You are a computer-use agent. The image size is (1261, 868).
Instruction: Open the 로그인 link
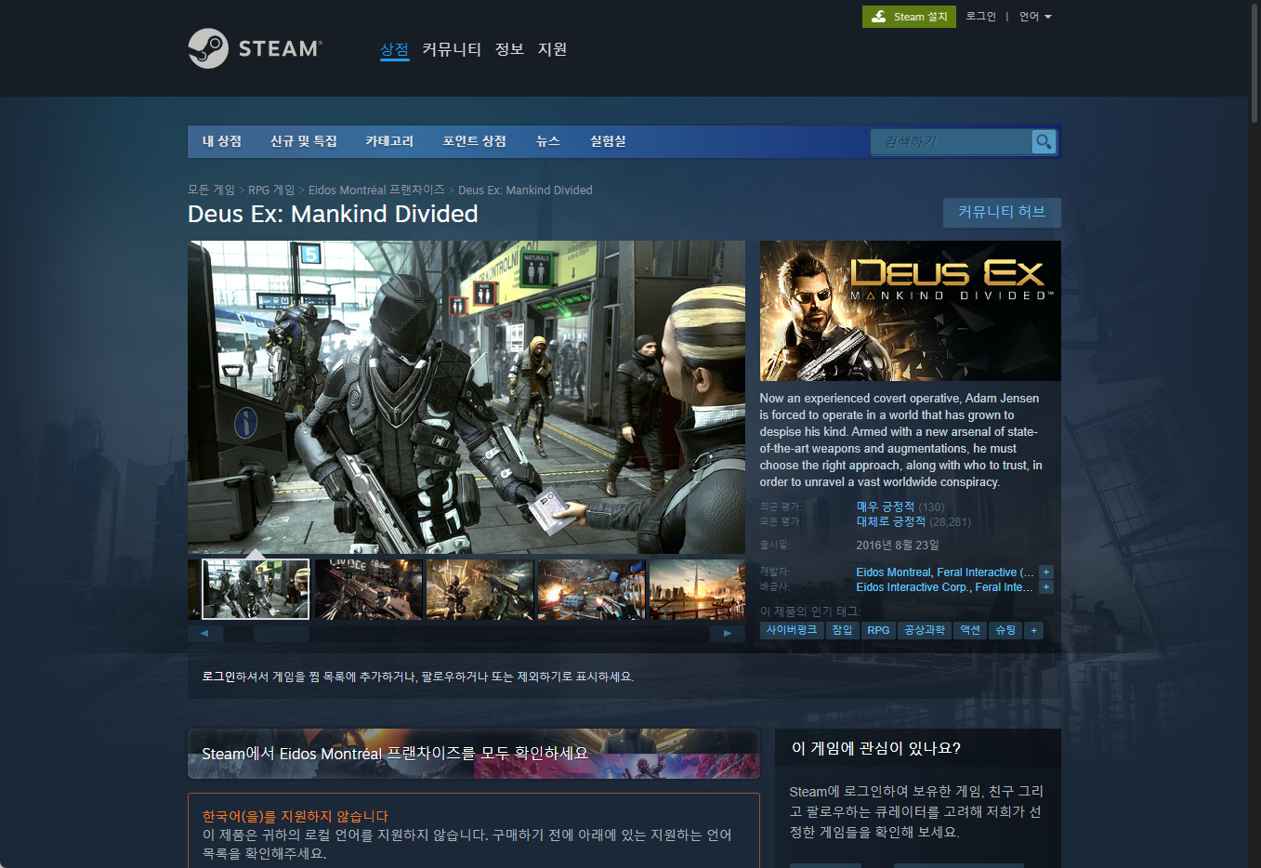click(x=980, y=17)
